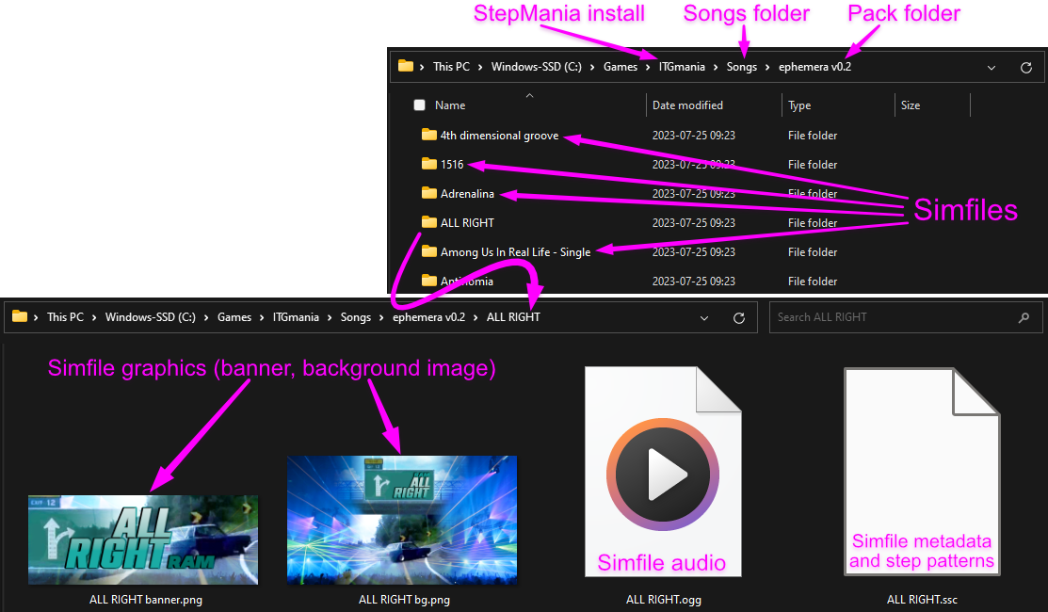Navigate to the ITGmania breadcrumb entry
Viewport: 1048px width, 612px height.
tap(681, 66)
